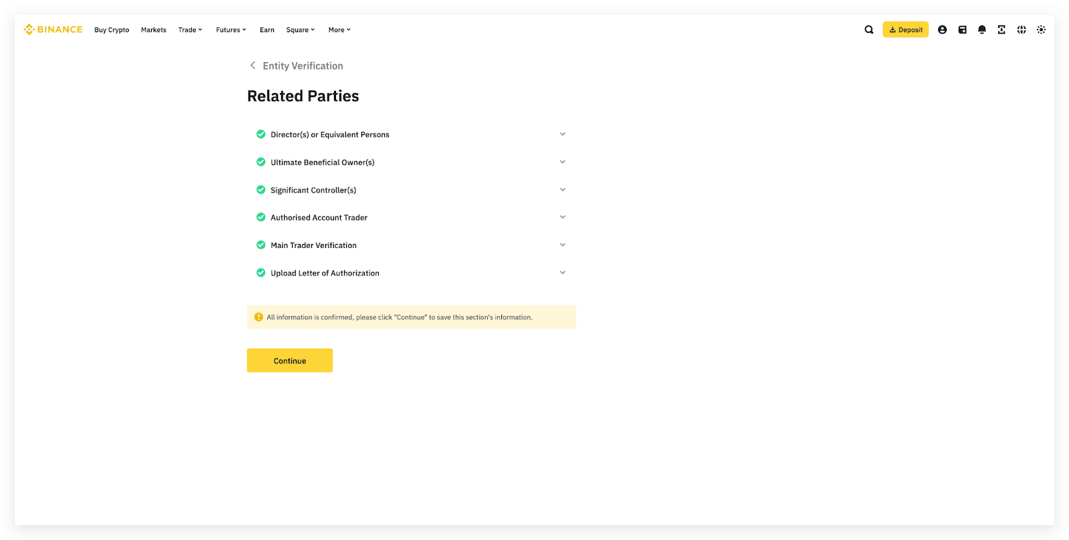Screen dimensions: 1069x540
Task: Click the back arrow beside Entity Verification
Action: point(253,65)
